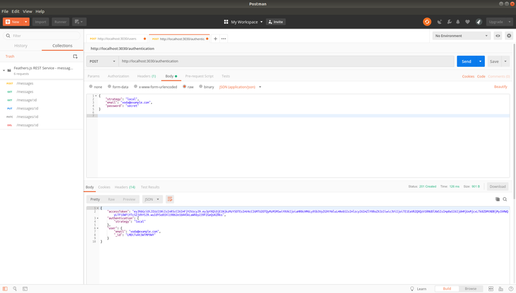This screenshot has width=516, height=293.
Task: Open response Headers (14) tab
Action: [x=124, y=187]
